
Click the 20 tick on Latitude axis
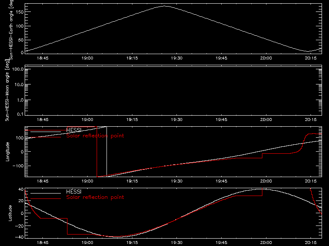tap(21, 201)
